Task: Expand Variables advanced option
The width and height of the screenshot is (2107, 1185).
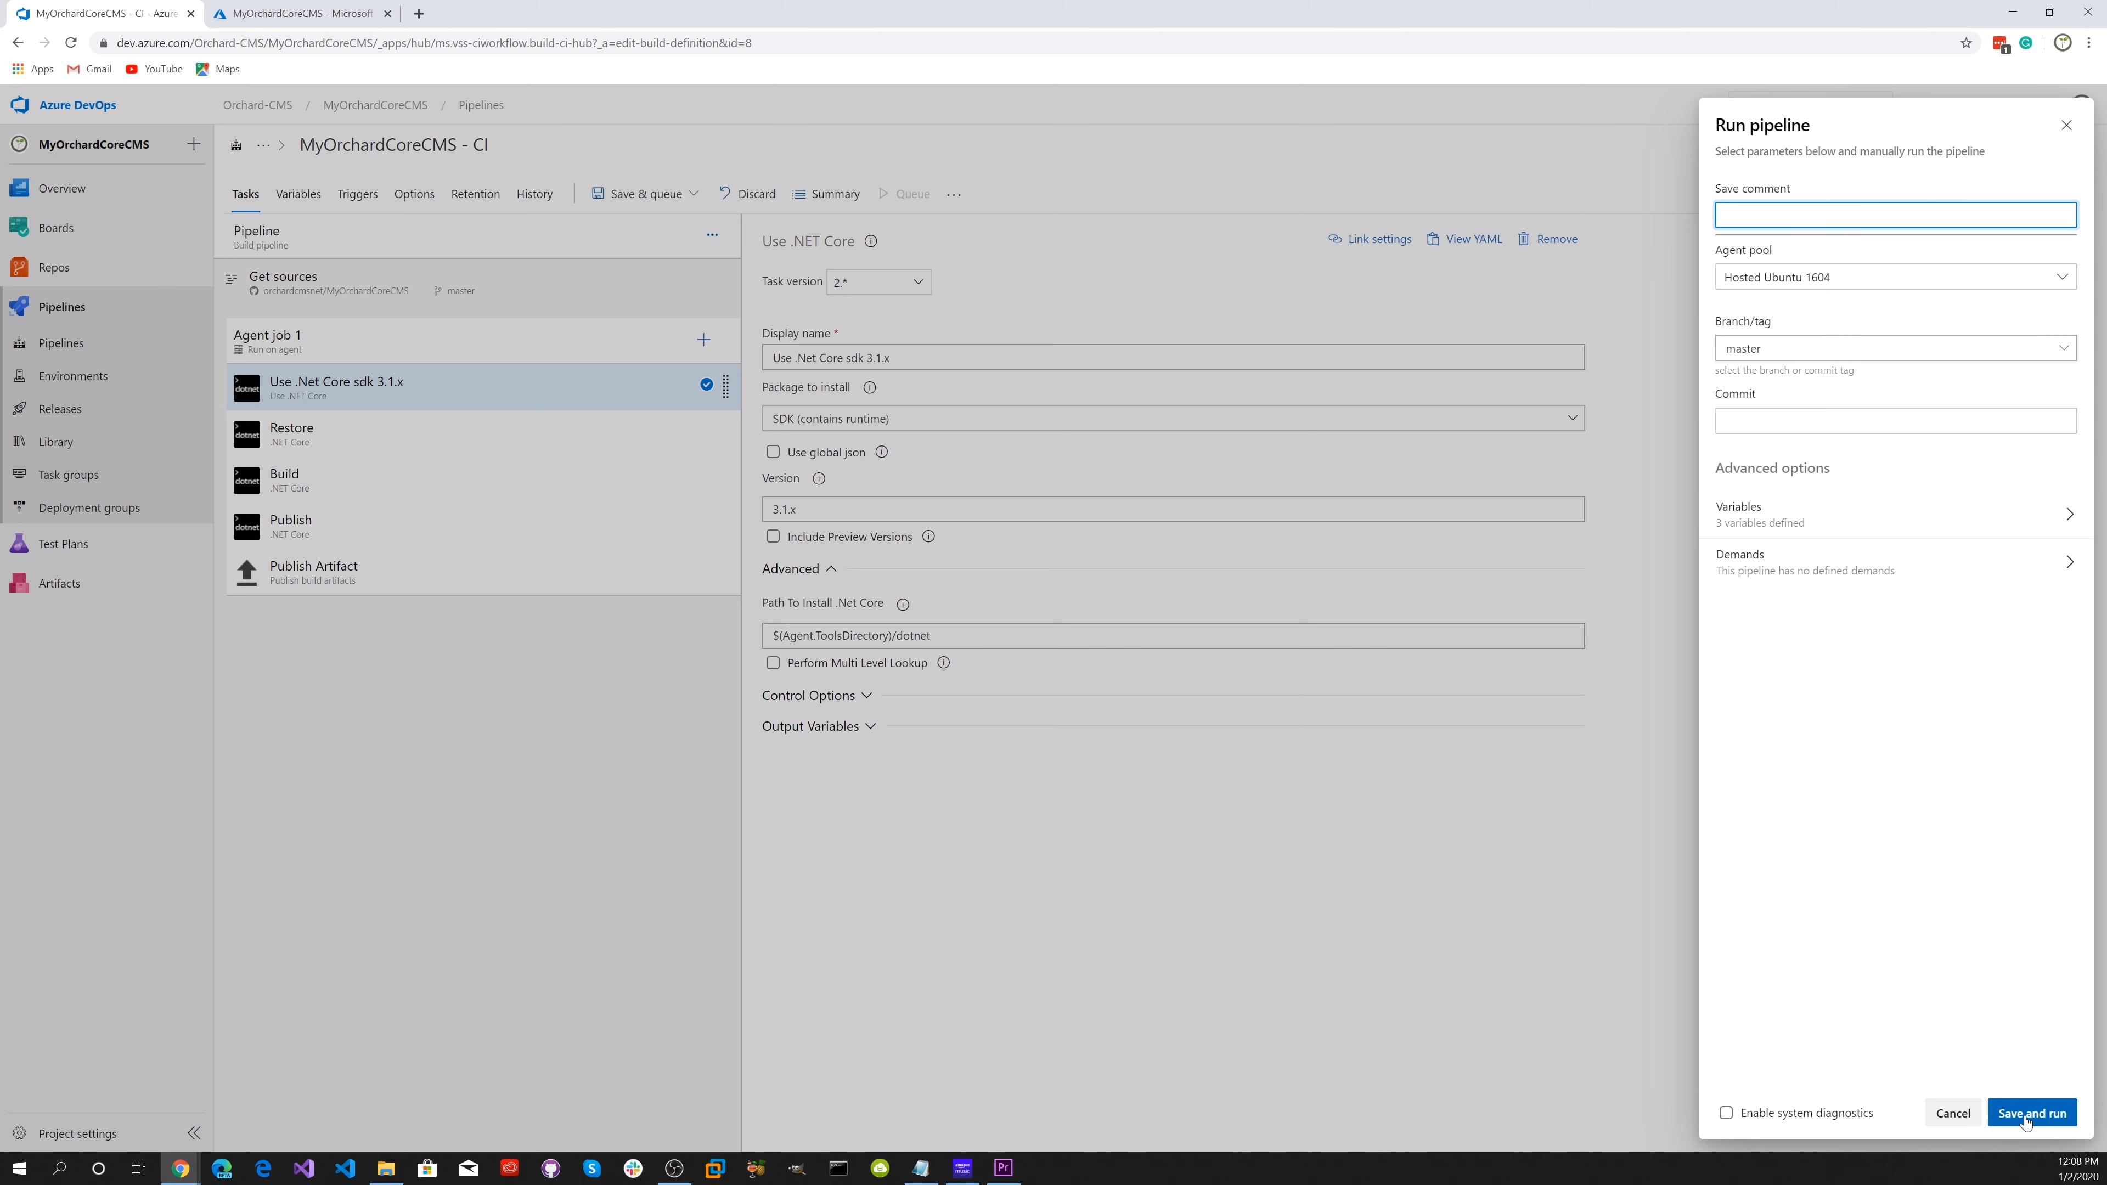Action: pos(1895,515)
